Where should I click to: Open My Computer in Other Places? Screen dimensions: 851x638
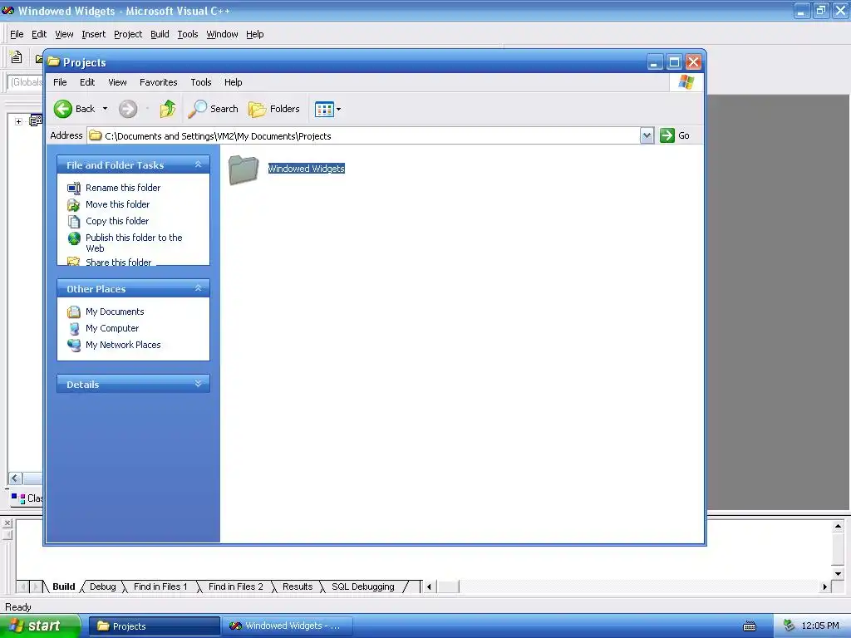112,328
